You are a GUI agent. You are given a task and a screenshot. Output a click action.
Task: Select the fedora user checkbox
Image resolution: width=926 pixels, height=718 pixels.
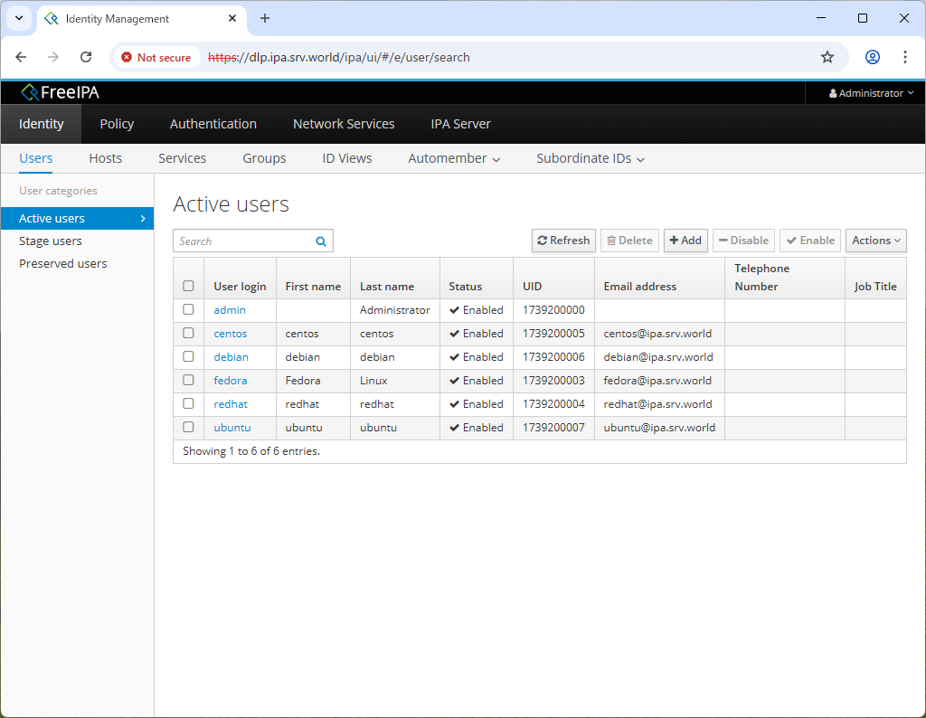point(188,380)
